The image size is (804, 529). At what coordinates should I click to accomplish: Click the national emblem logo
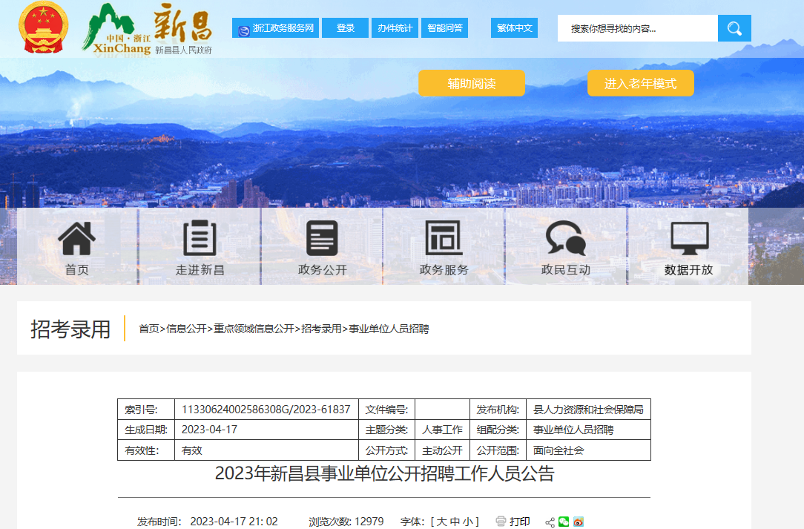tap(42, 28)
